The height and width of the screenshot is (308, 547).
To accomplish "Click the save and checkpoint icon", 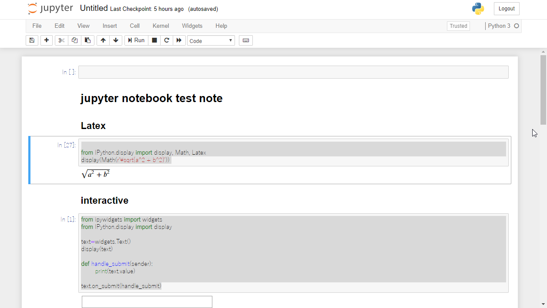I will [x=31, y=40].
